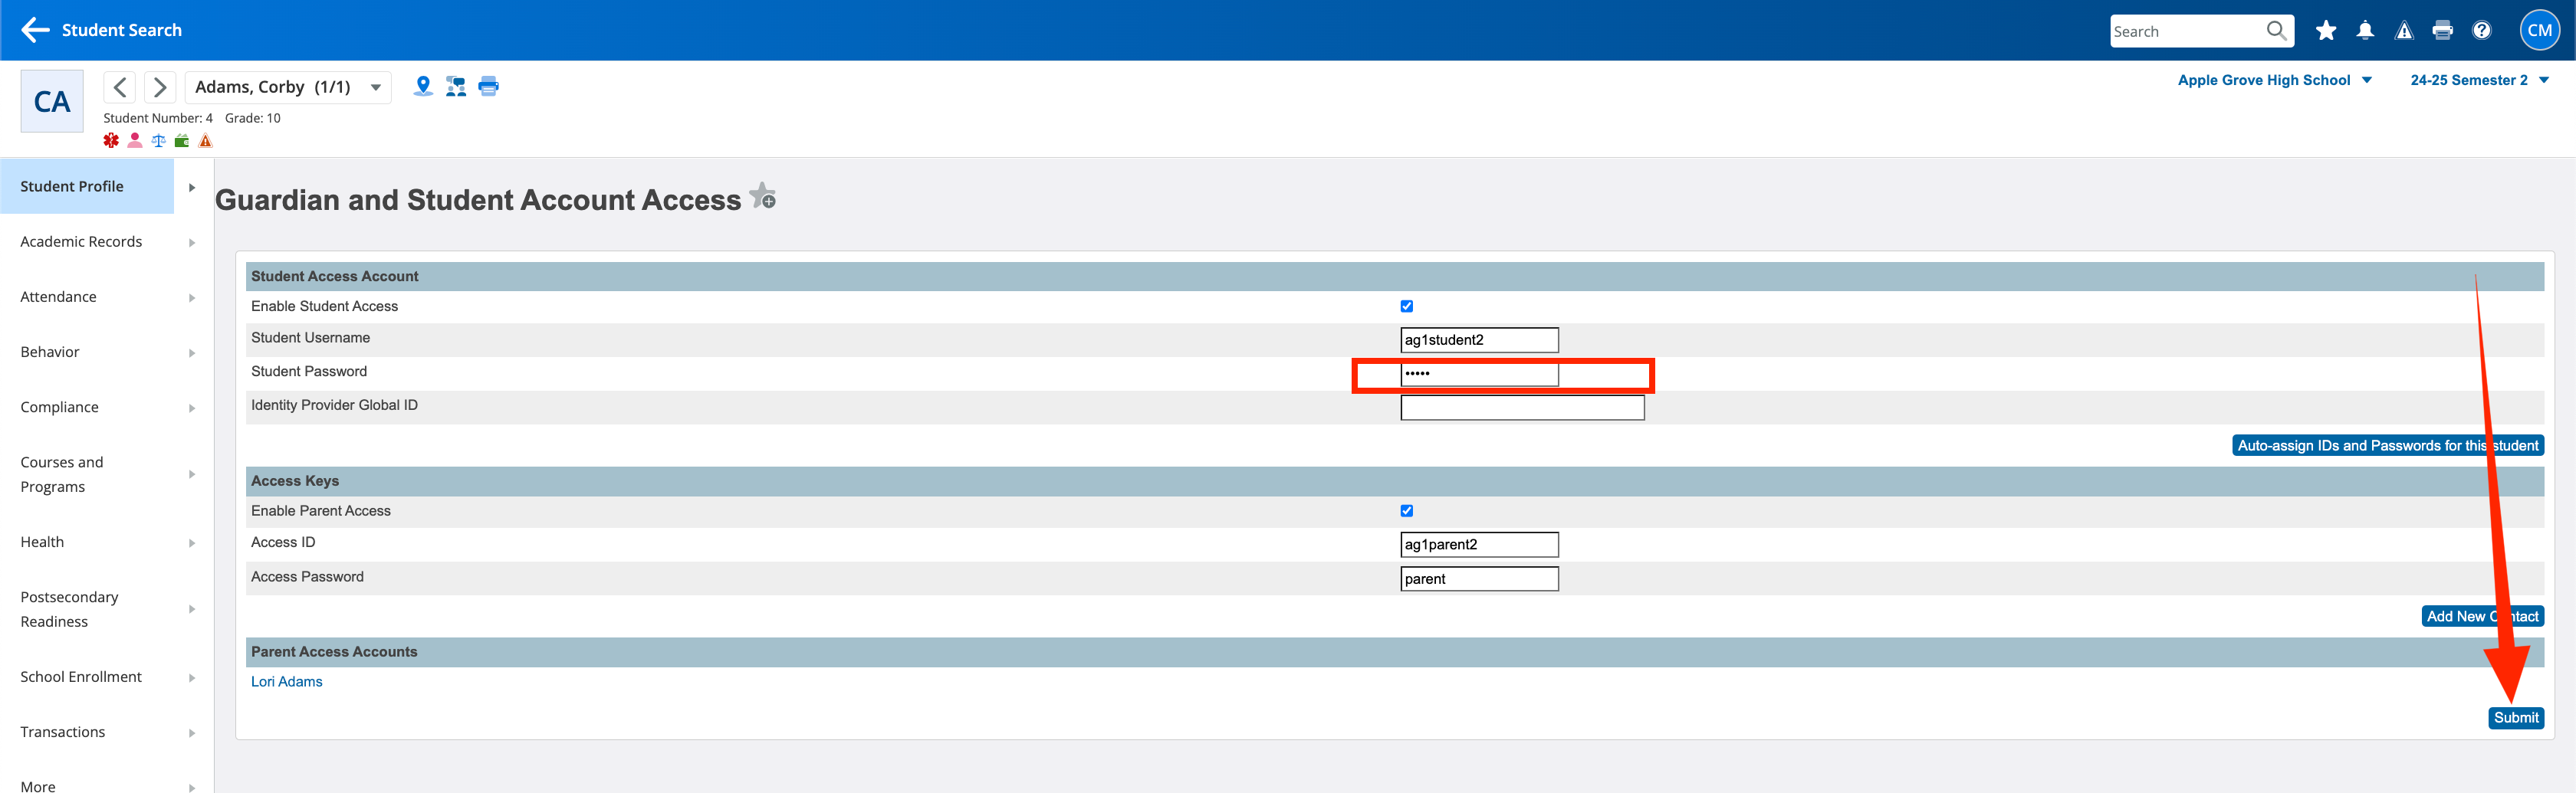This screenshot has height=793, width=2576.
Task: Expand Attendance submenu arrow
Action: 192,297
